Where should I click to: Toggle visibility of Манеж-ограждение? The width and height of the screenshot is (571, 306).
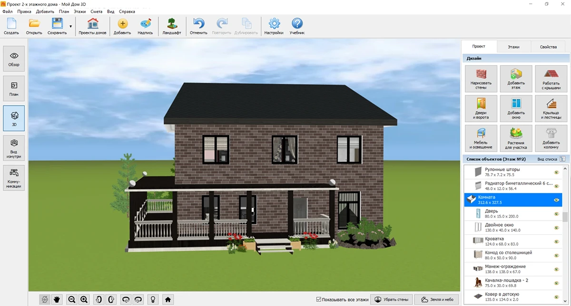coord(556,269)
